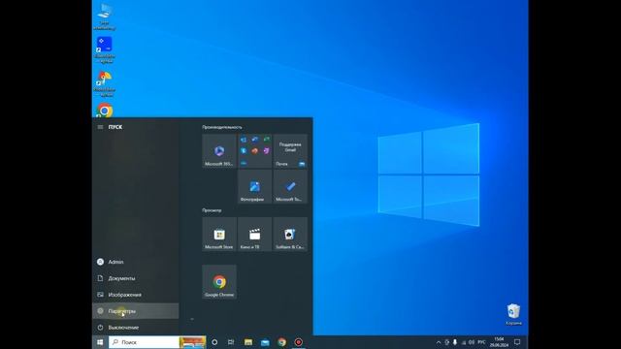Expand the Start menu hamburger button
621x349 pixels.
click(100, 127)
